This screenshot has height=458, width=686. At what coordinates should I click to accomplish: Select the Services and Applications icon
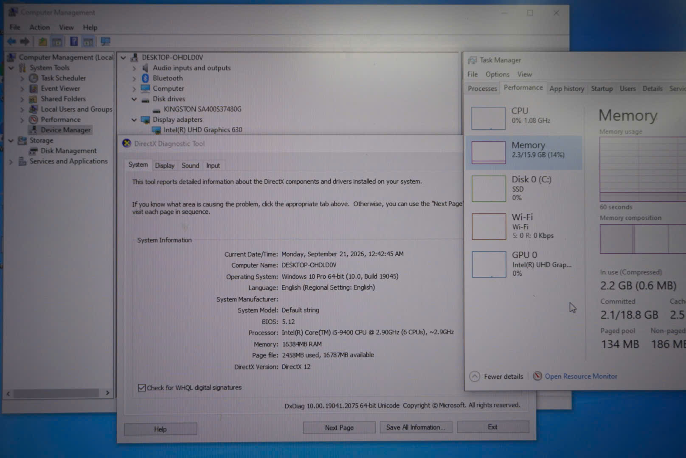pyautogui.click(x=22, y=161)
